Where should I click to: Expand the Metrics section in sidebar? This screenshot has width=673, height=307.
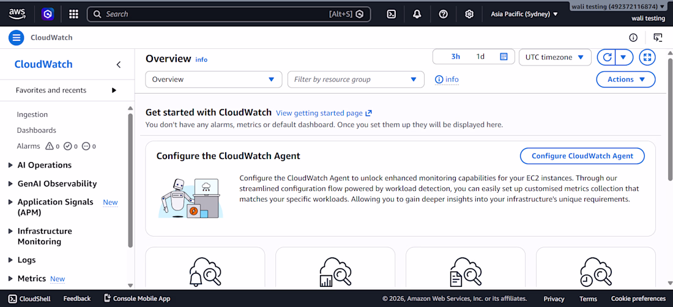pos(11,279)
